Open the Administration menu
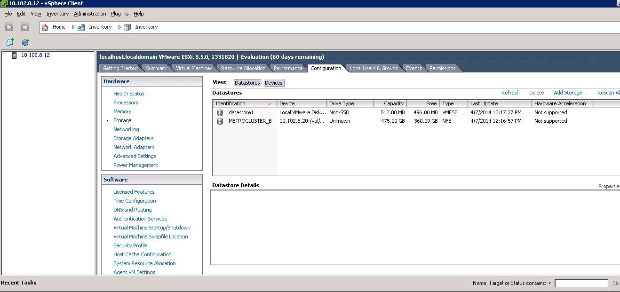 click(x=90, y=14)
